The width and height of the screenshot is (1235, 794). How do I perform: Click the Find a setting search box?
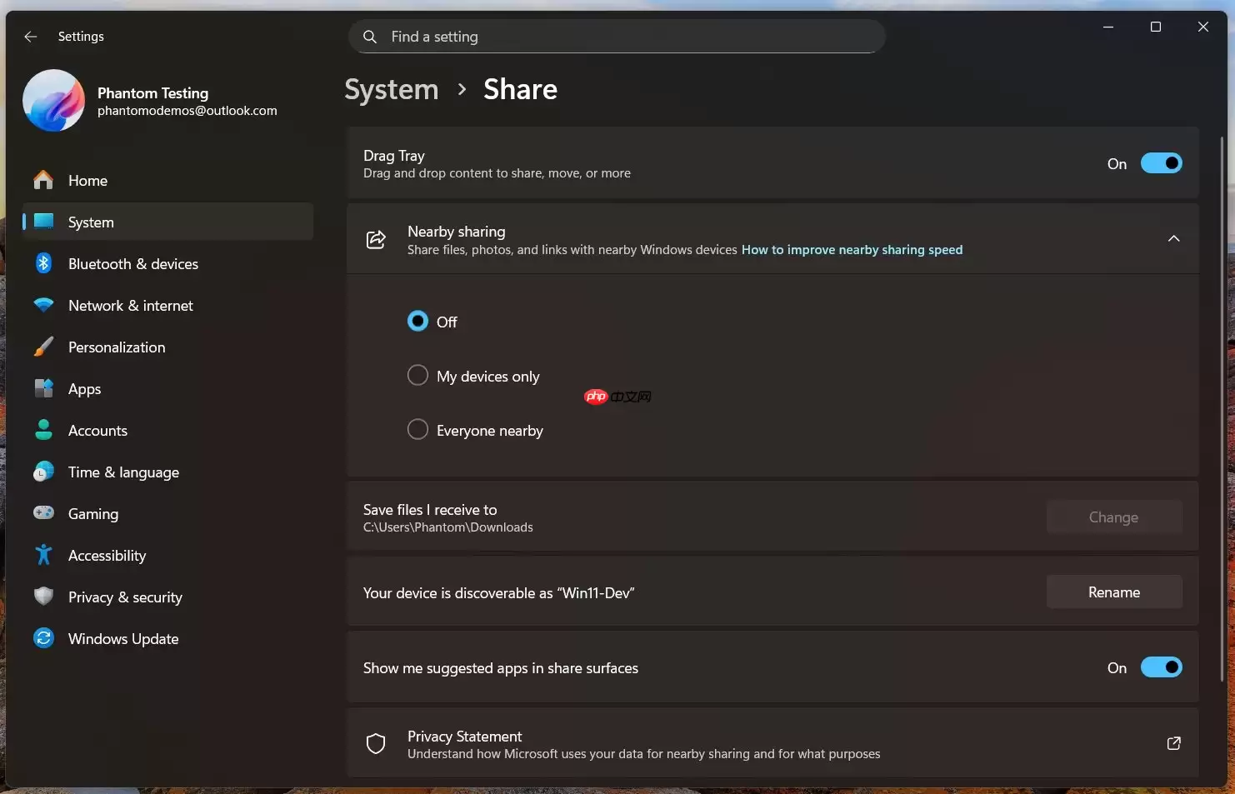[x=617, y=36]
